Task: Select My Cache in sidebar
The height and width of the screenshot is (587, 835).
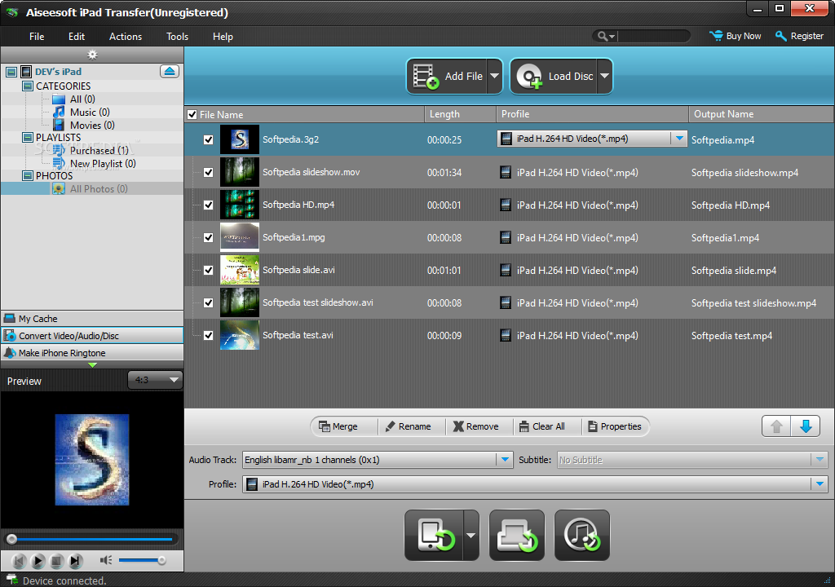Action: click(92, 319)
